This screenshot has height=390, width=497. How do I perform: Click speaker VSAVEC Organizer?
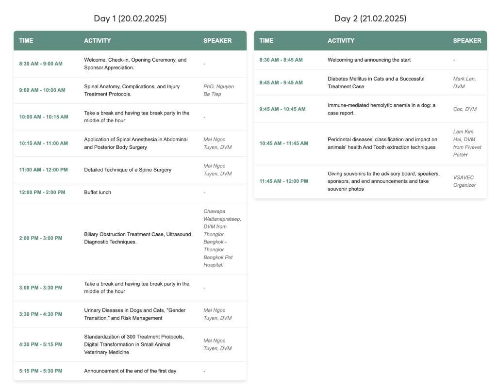point(464,181)
